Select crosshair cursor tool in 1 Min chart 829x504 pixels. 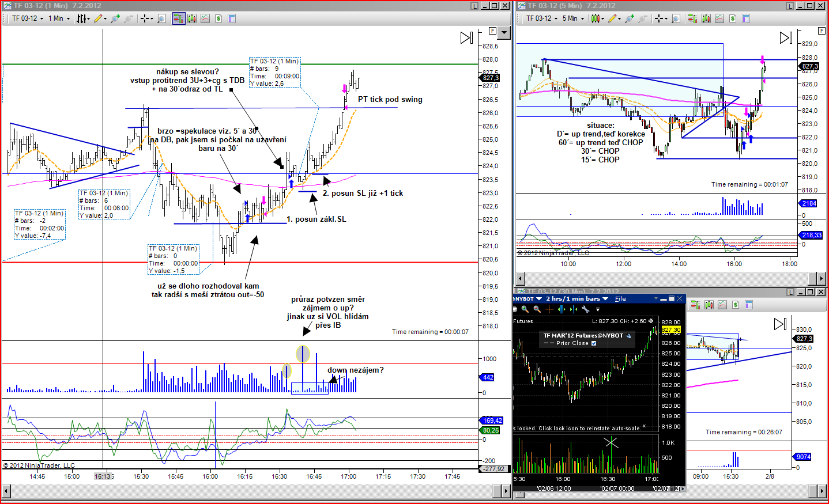pos(144,18)
